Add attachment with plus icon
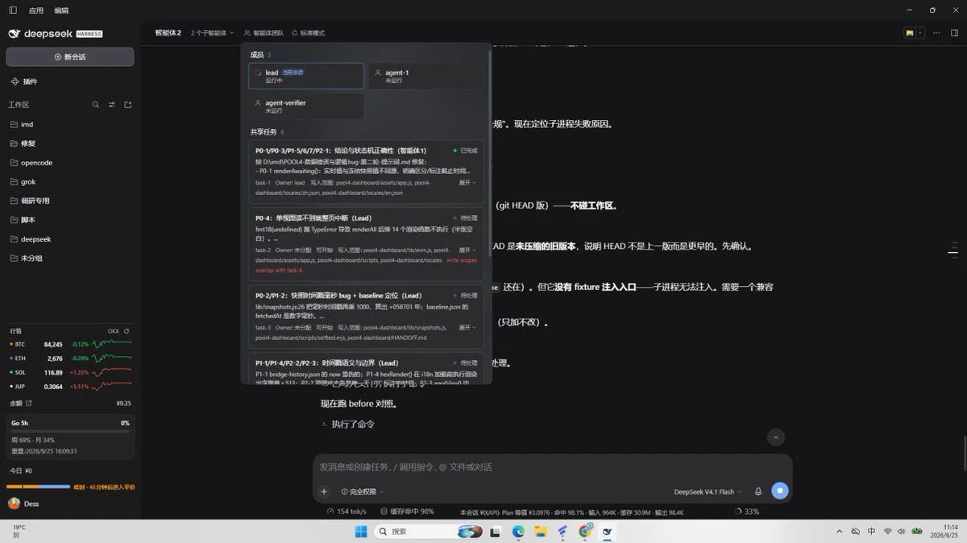Image resolution: width=967 pixels, height=543 pixels. tap(325, 491)
